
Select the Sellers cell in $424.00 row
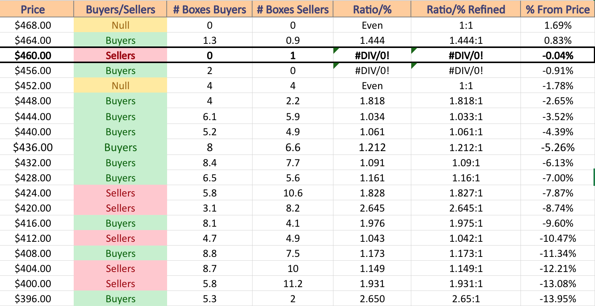(x=120, y=193)
